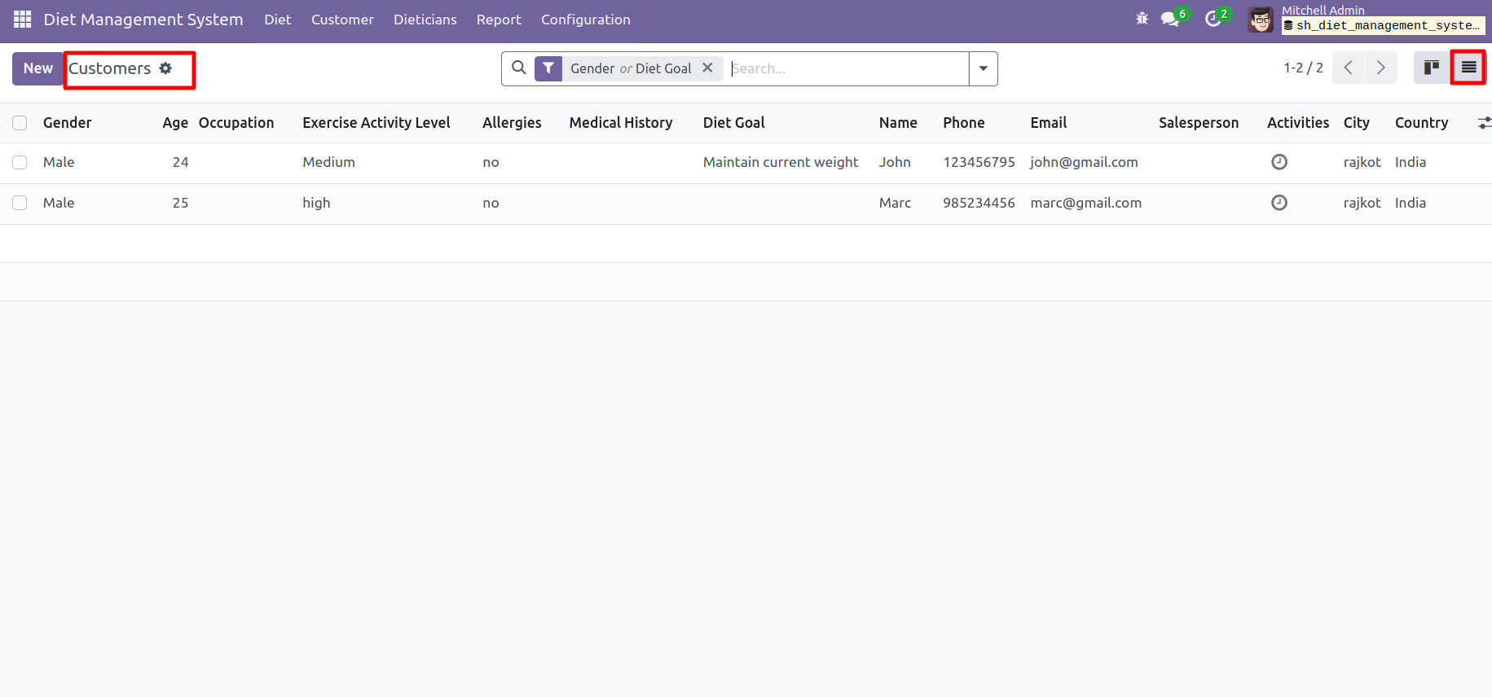Select all rows with header checkbox
The height and width of the screenshot is (697, 1492).
pos(20,123)
